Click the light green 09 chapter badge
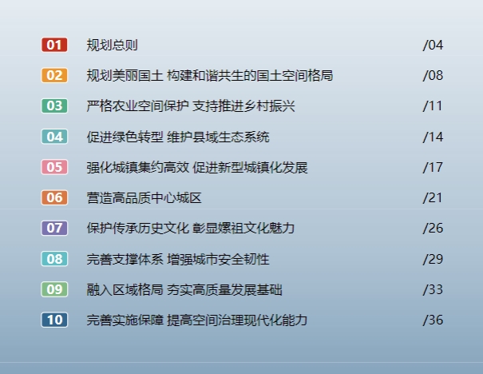The height and width of the screenshot is (374, 483). [54, 289]
